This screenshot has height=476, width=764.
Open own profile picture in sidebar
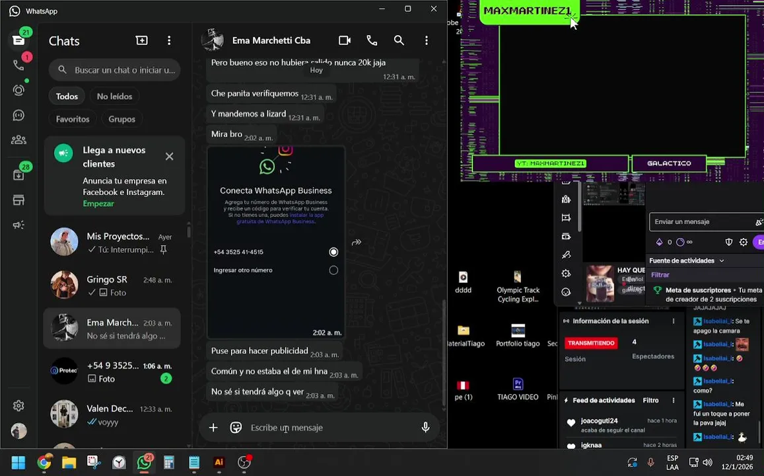18,431
